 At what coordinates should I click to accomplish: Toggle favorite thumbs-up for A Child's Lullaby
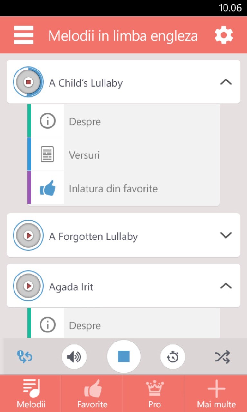coord(48,188)
